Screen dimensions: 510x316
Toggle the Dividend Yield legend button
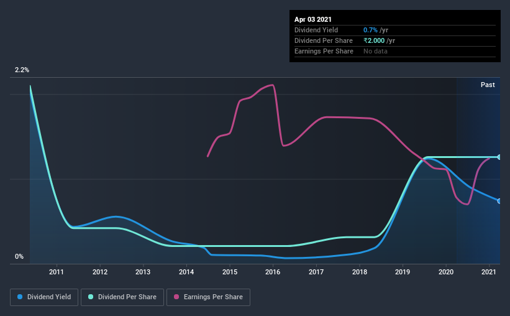44,297
